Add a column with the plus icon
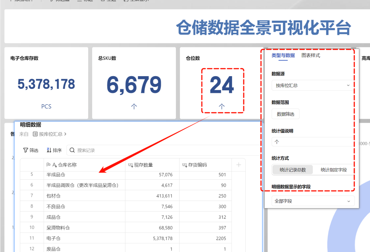This screenshot has width=370, height=252. pos(238,165)
